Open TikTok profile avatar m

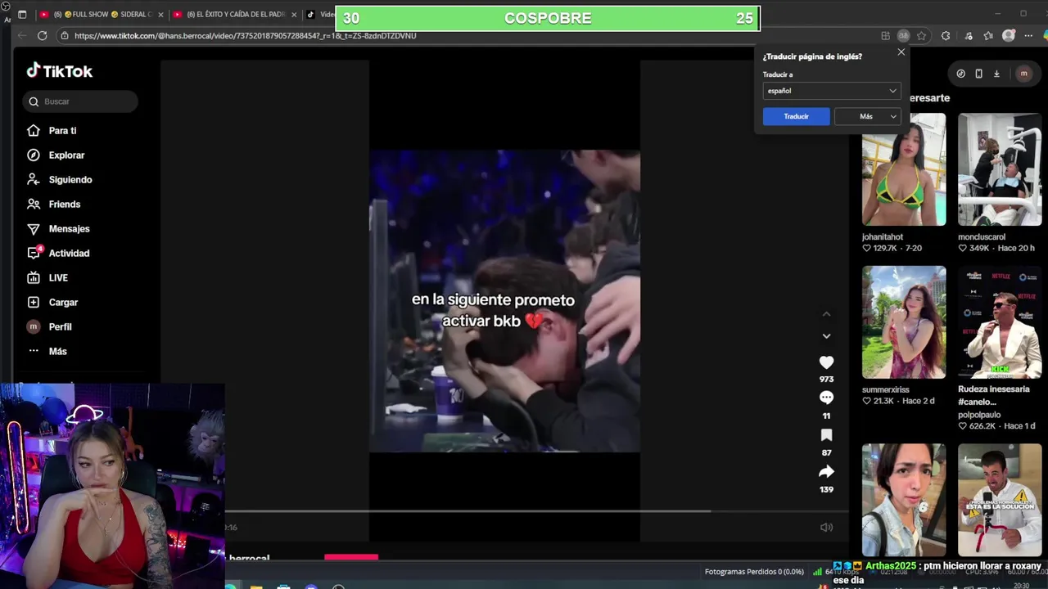[1023, 74]
